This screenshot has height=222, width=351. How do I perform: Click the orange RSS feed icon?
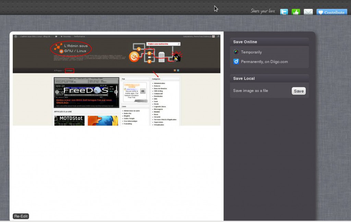pos(175,71)
